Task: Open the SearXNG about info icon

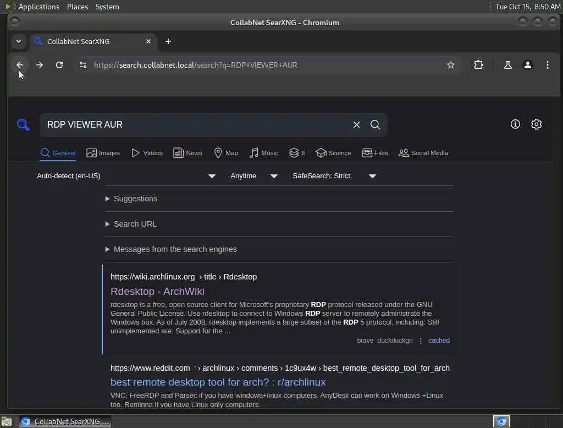Action: click(515, 124)
